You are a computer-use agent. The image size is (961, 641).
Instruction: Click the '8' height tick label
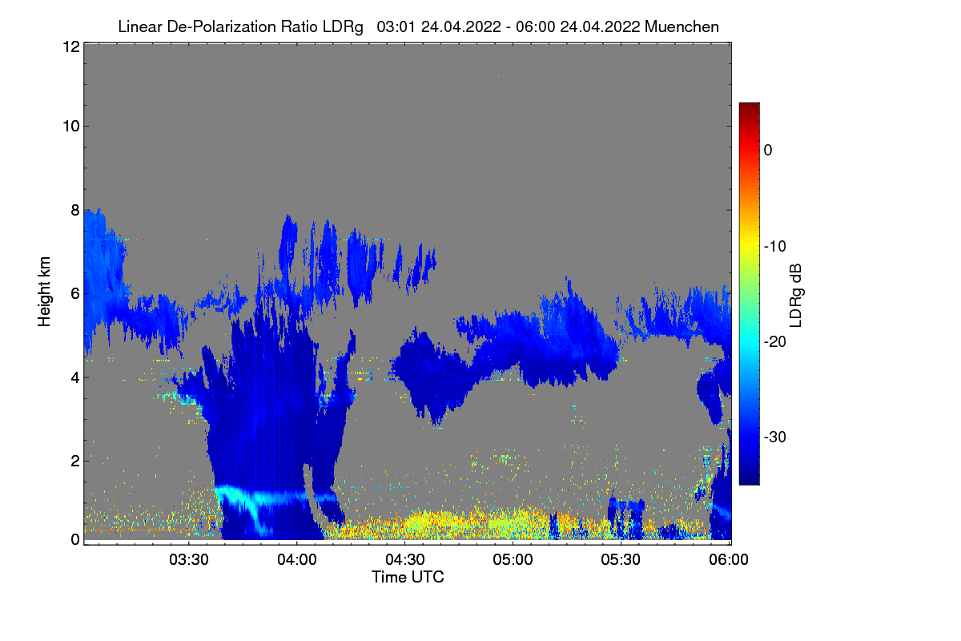[x=74, y=210]
